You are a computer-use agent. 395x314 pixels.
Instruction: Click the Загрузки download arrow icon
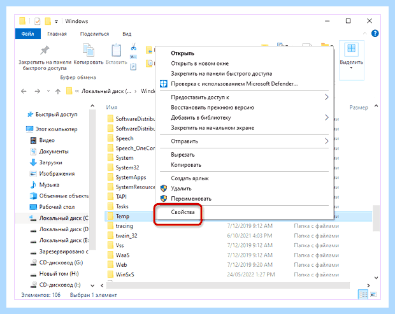(x=33, y=162)
